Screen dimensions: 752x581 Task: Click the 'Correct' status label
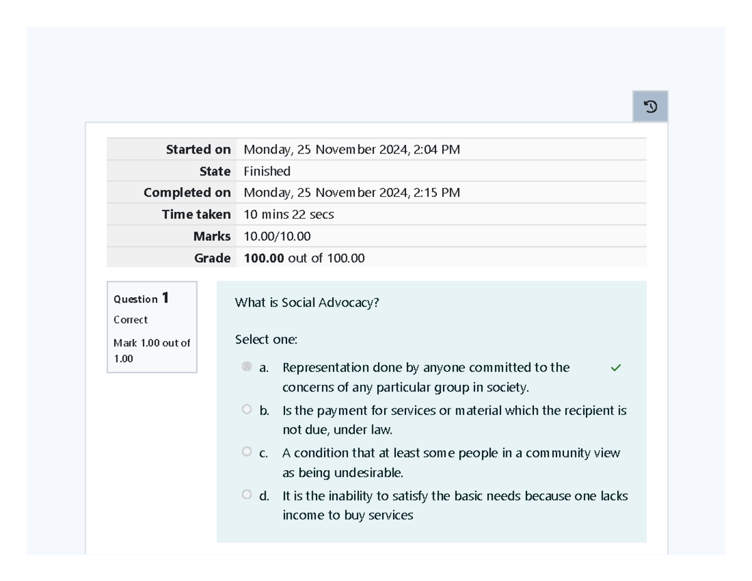point(130,320)
